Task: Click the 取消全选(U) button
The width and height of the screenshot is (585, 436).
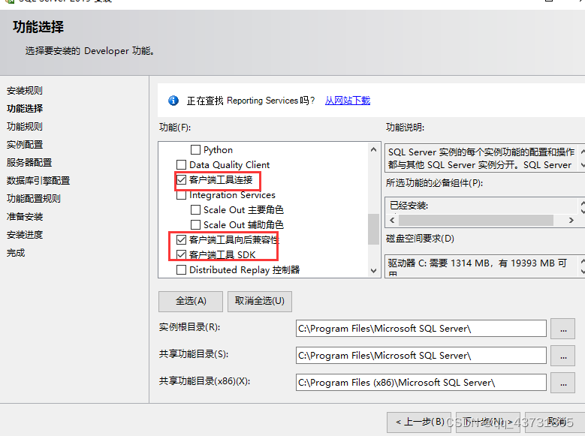Action: click(x=260, y=302)
